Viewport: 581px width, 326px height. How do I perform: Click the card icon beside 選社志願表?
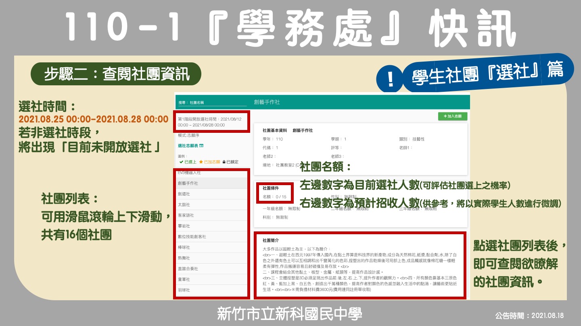coord(201,146)
